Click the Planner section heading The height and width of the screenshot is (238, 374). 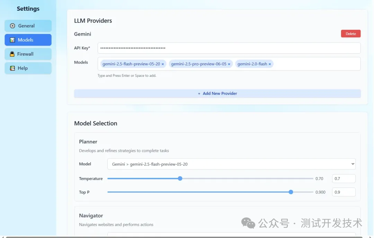coord(88,141)
